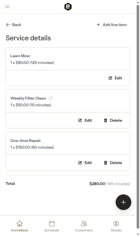Select the Lawn Mow title
This screenshot has width=140, height=237.
[x=20, y=56]
